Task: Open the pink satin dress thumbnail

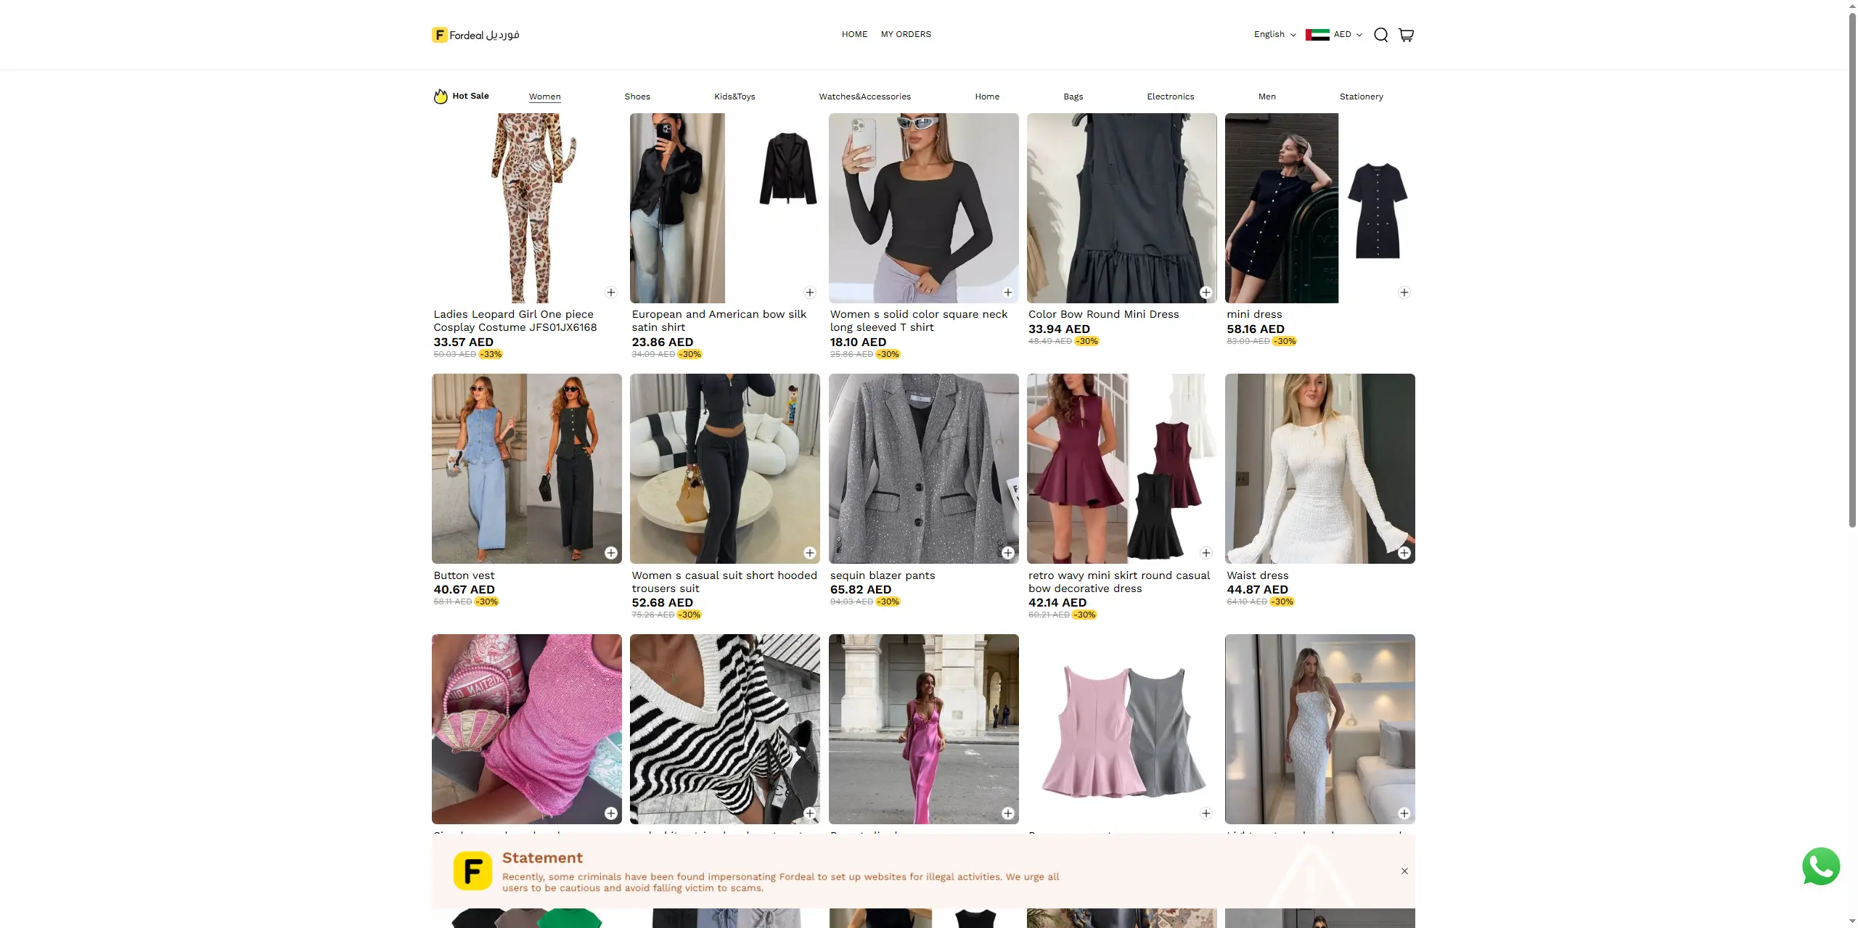Action: click(x=923, y=728)
